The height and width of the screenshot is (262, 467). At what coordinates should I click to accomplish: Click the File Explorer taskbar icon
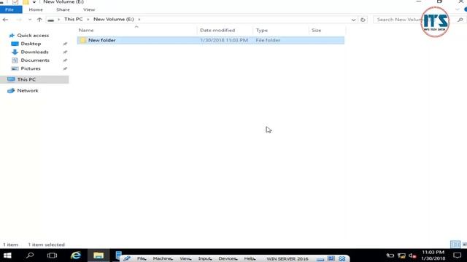pos(99,255)
